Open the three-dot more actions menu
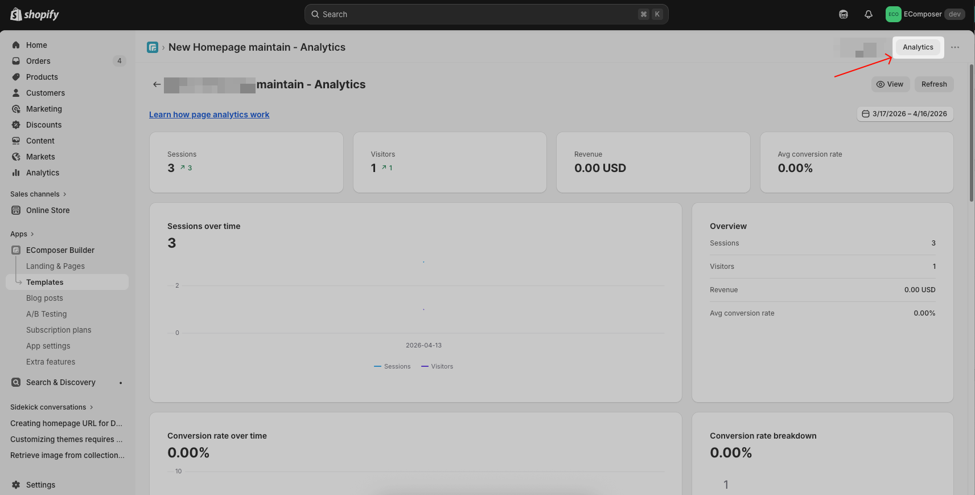 click(955, 47)
